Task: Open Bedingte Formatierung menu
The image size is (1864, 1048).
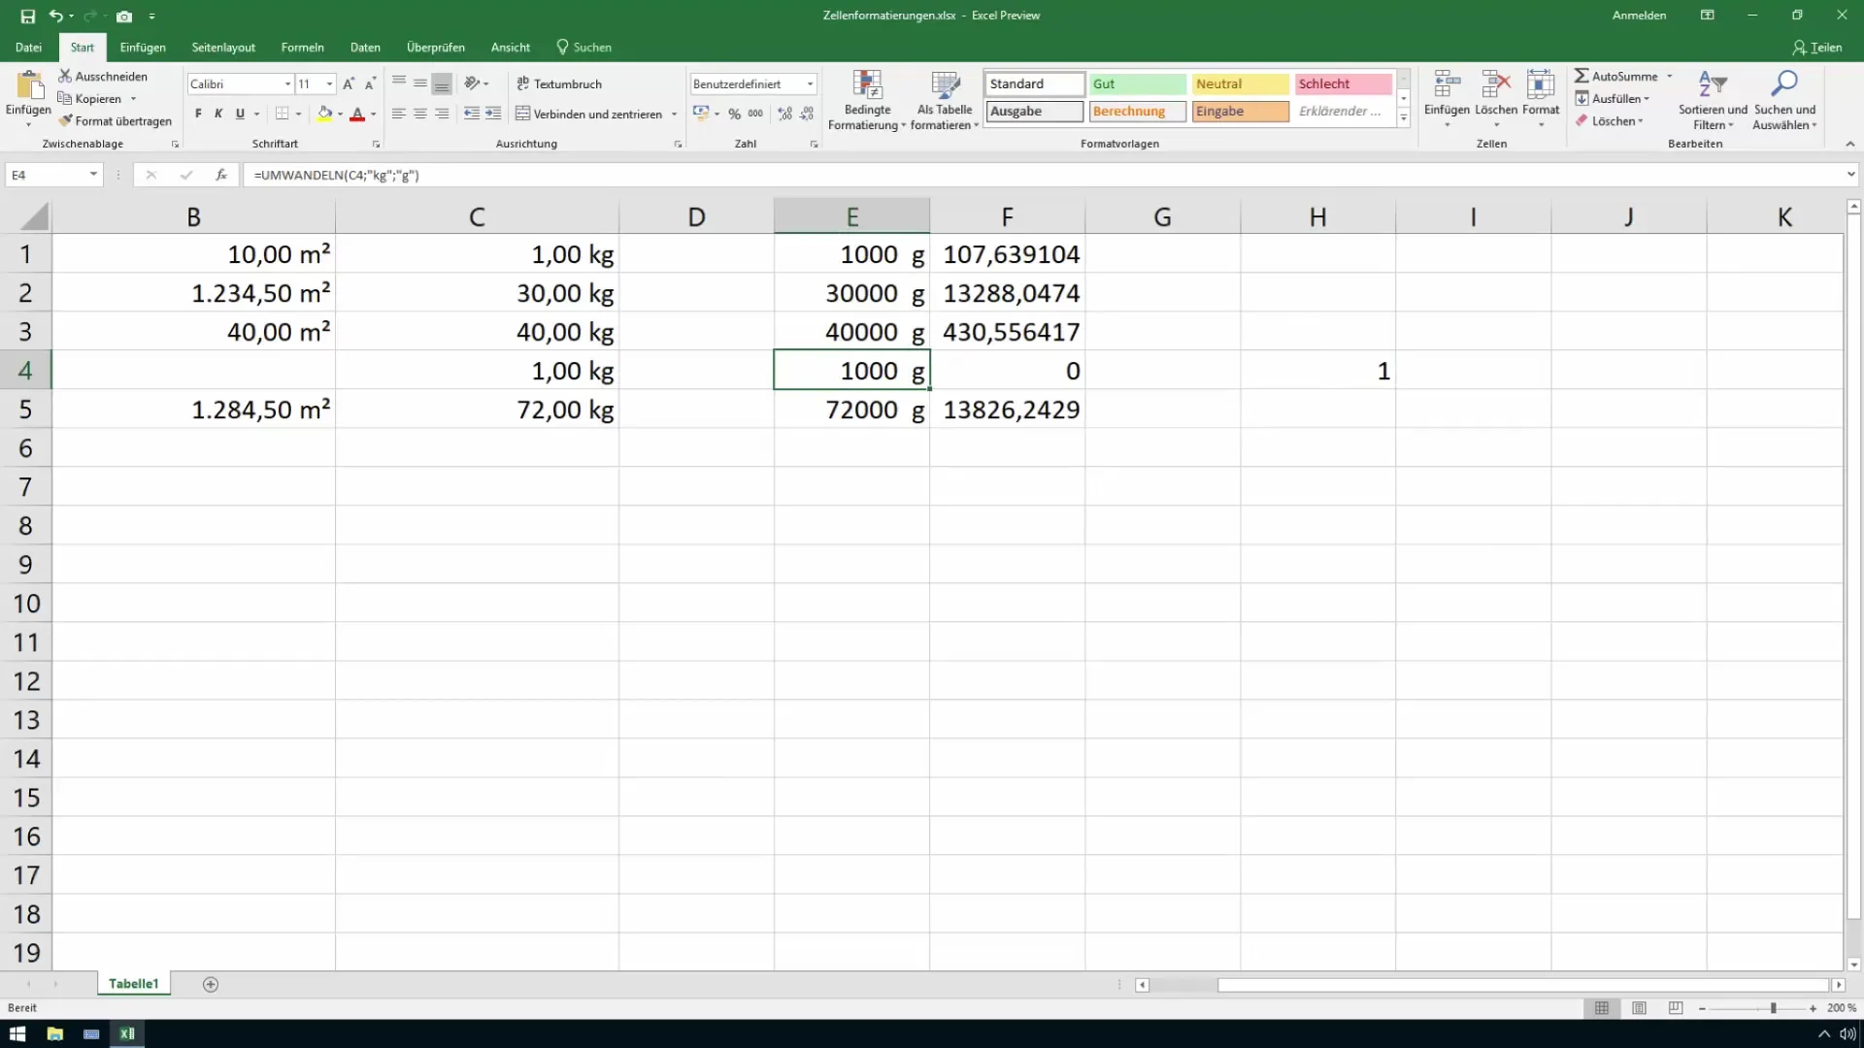Action: coord(867,100)
